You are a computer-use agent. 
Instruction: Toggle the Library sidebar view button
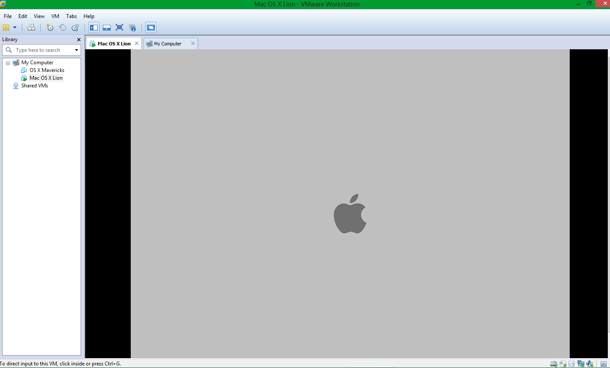coord(94,27)
